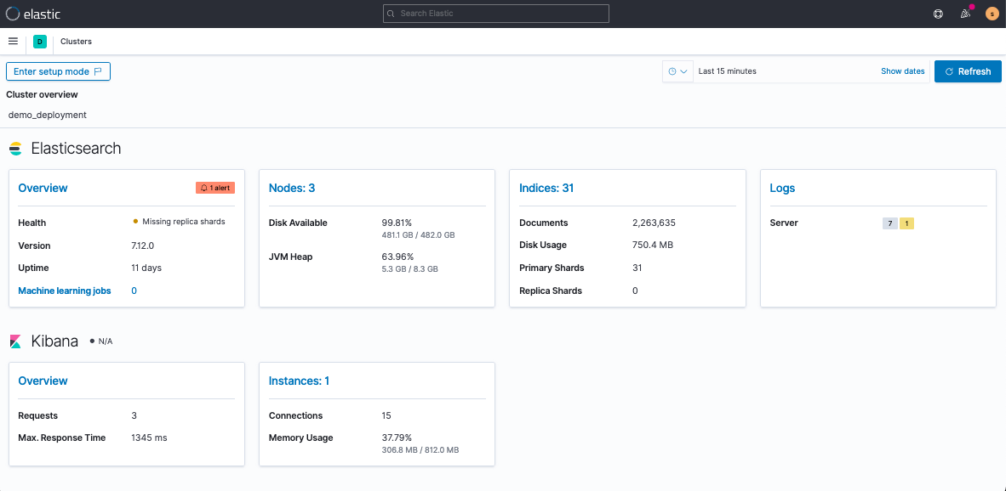1006x491 pixels.
Task: Focus the Search Elastic field
Action: (x=496, y=14)
